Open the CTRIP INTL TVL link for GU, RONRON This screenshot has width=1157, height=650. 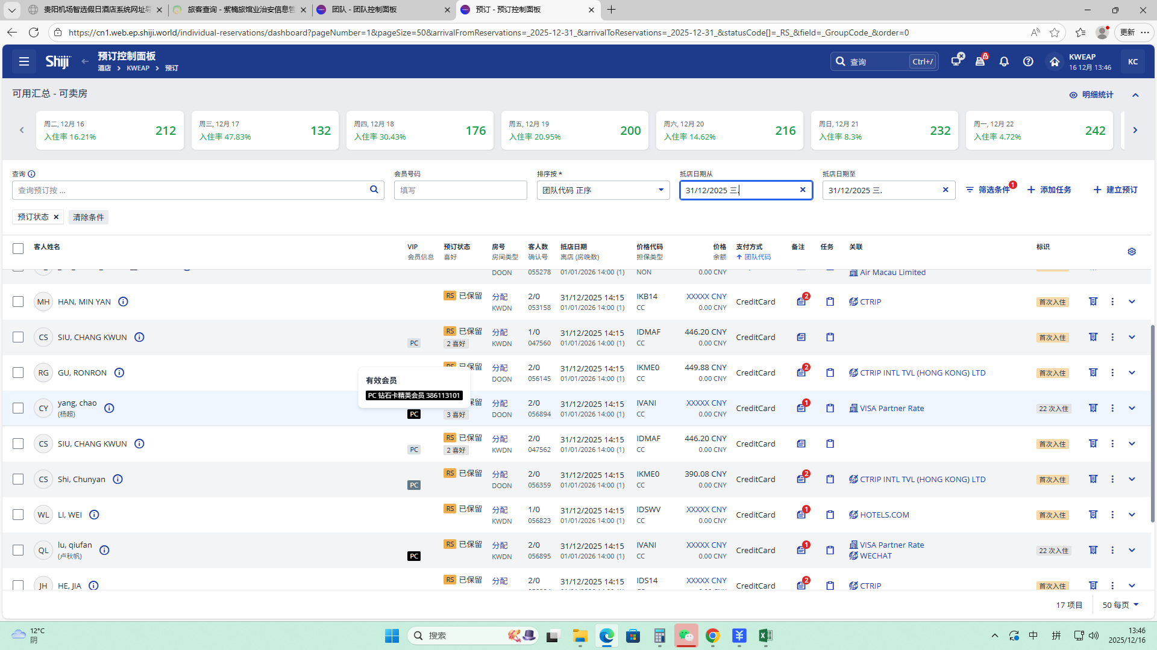[922, 373]
